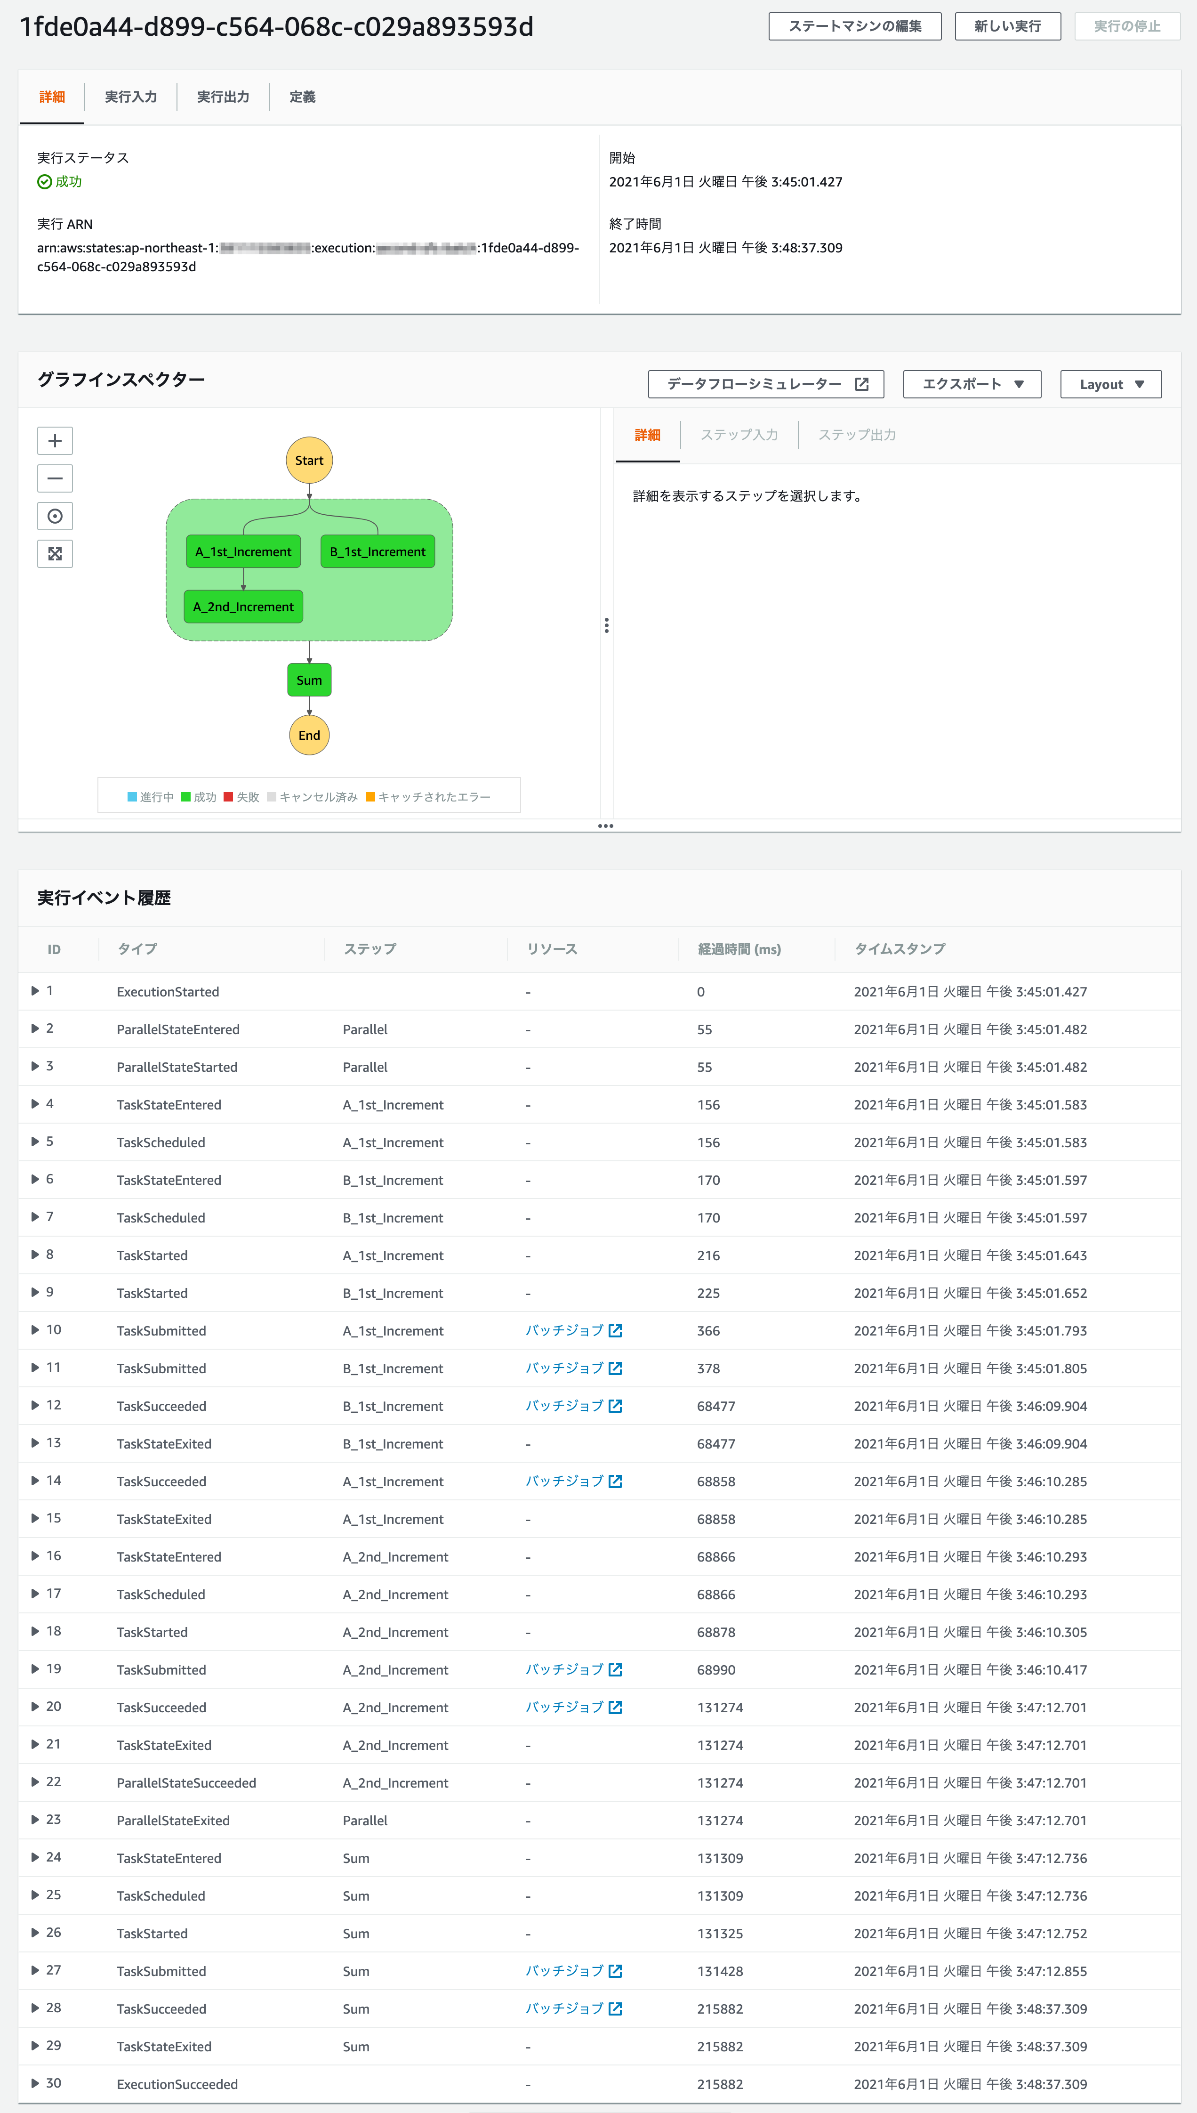Expand event 12 TaskSucceeded row

coord(35,1406)
